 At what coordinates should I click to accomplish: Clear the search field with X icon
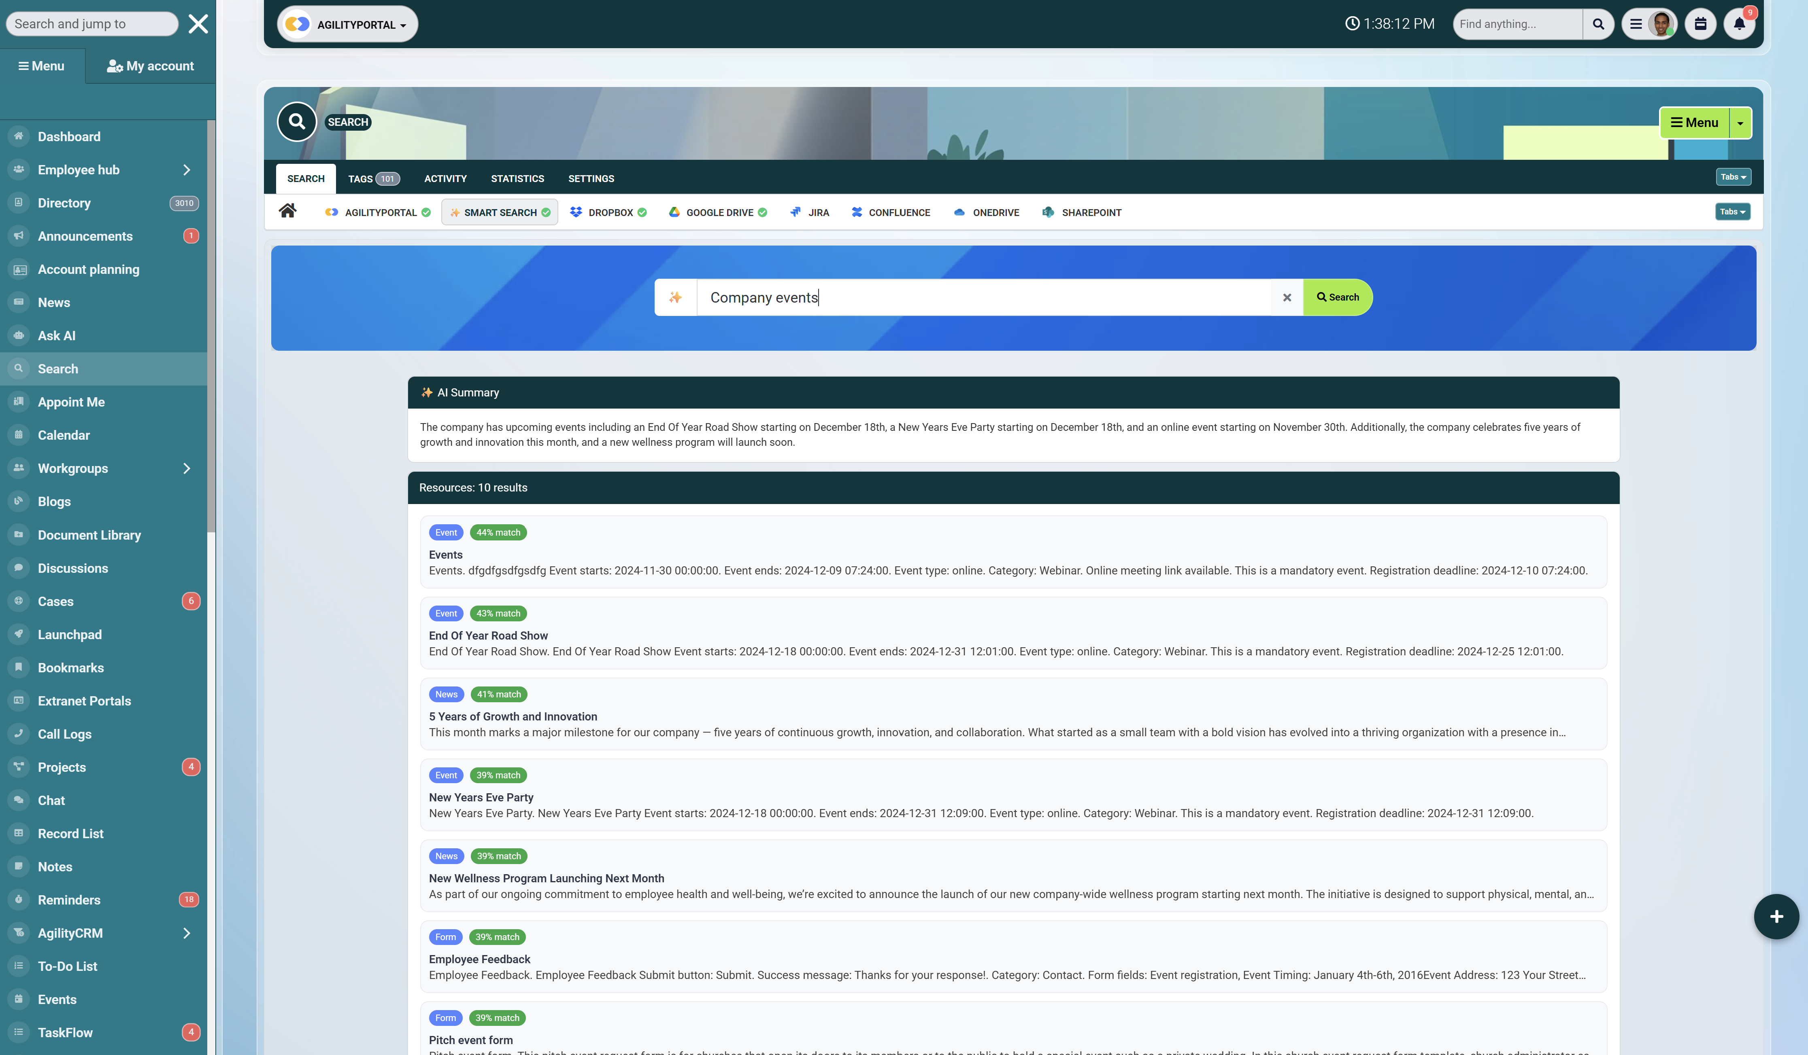point(1287,297)
